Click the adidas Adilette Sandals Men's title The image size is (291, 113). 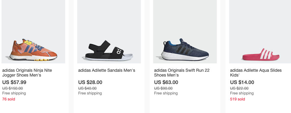pos(107,70)
